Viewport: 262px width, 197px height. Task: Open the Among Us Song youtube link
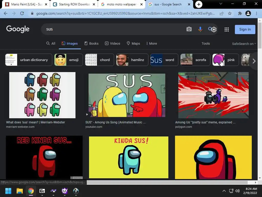point(115,122)
